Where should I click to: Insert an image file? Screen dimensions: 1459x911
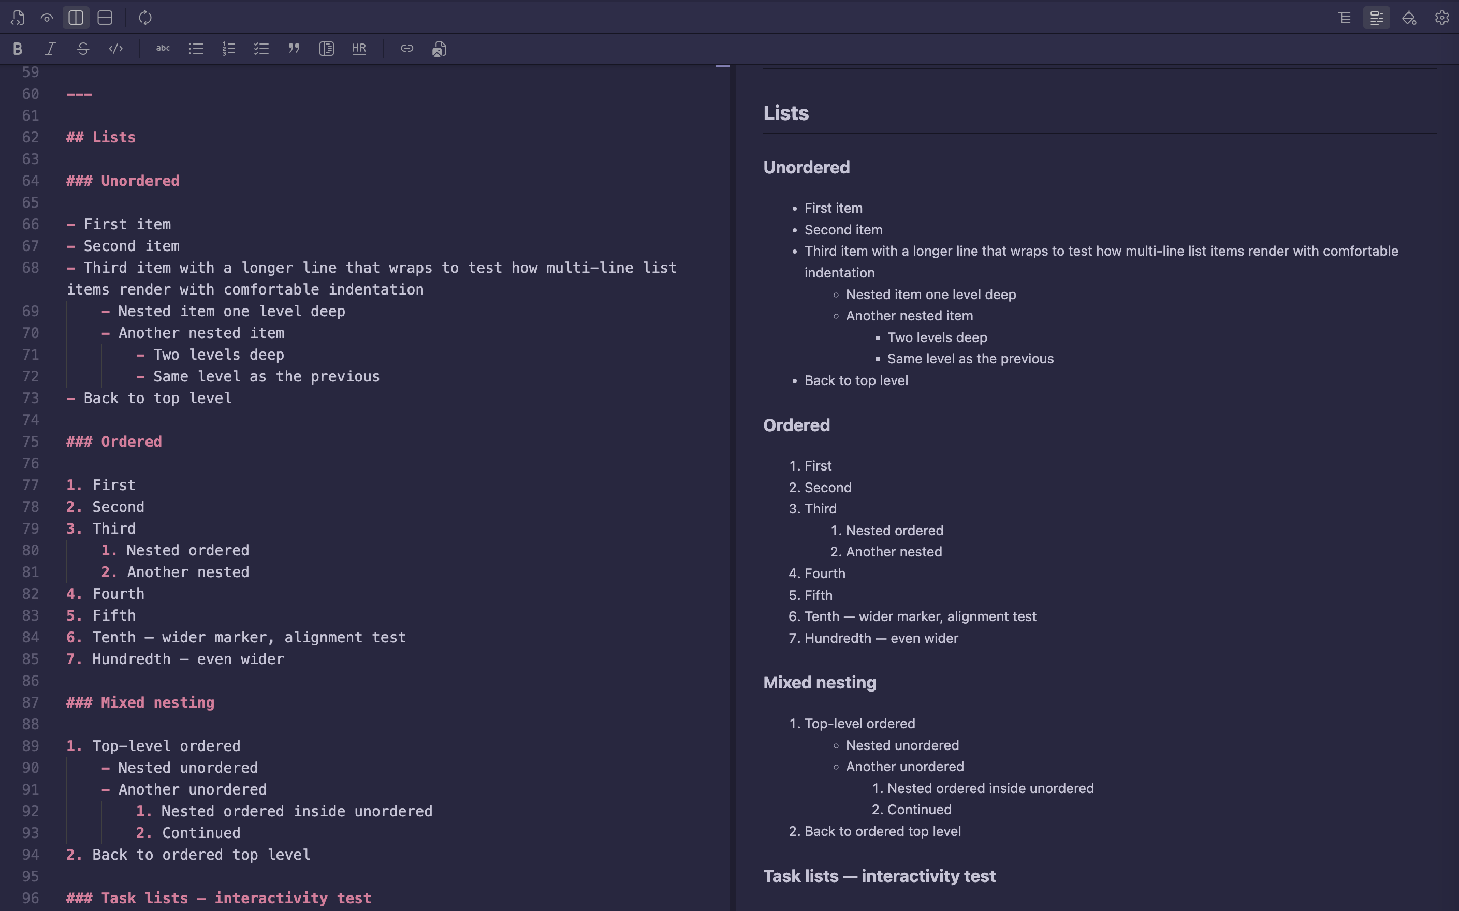click(x=440, y=49)
